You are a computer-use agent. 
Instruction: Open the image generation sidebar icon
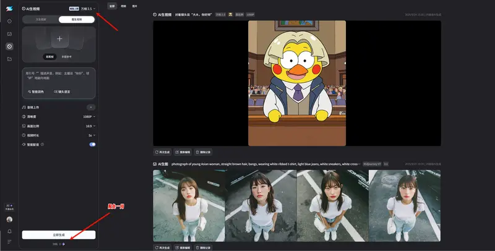coord(9,34)
